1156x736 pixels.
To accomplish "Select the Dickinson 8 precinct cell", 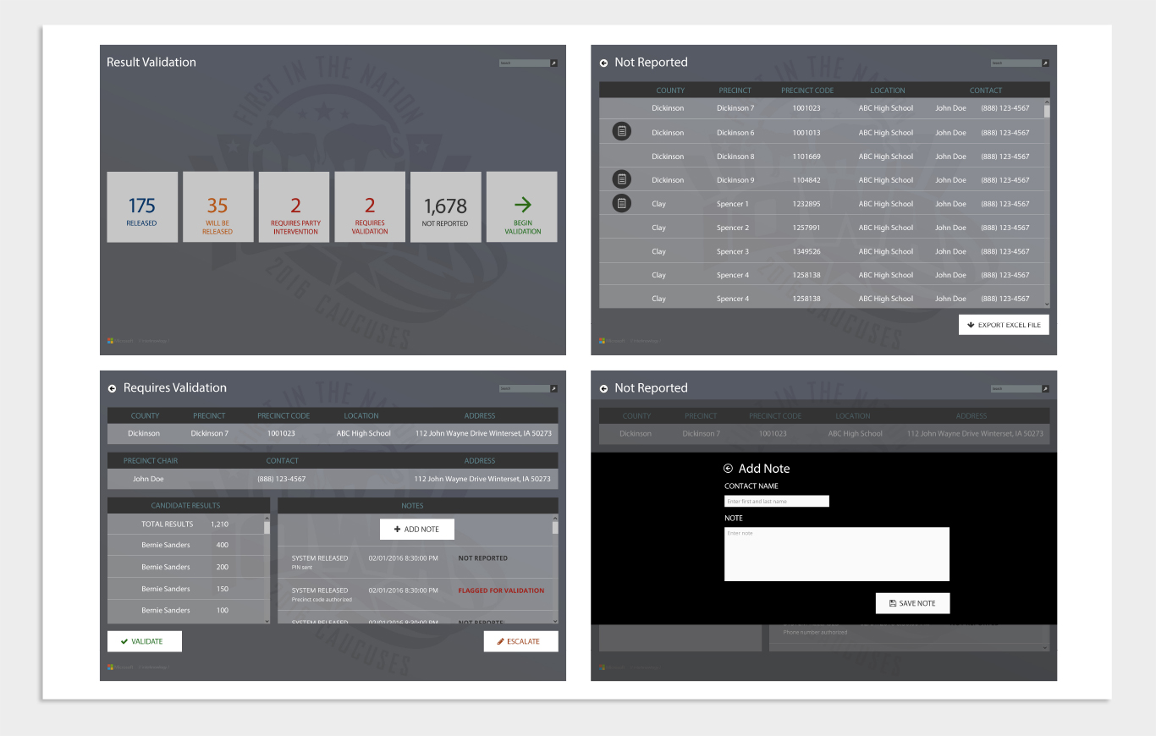I will tap(735, 157).
